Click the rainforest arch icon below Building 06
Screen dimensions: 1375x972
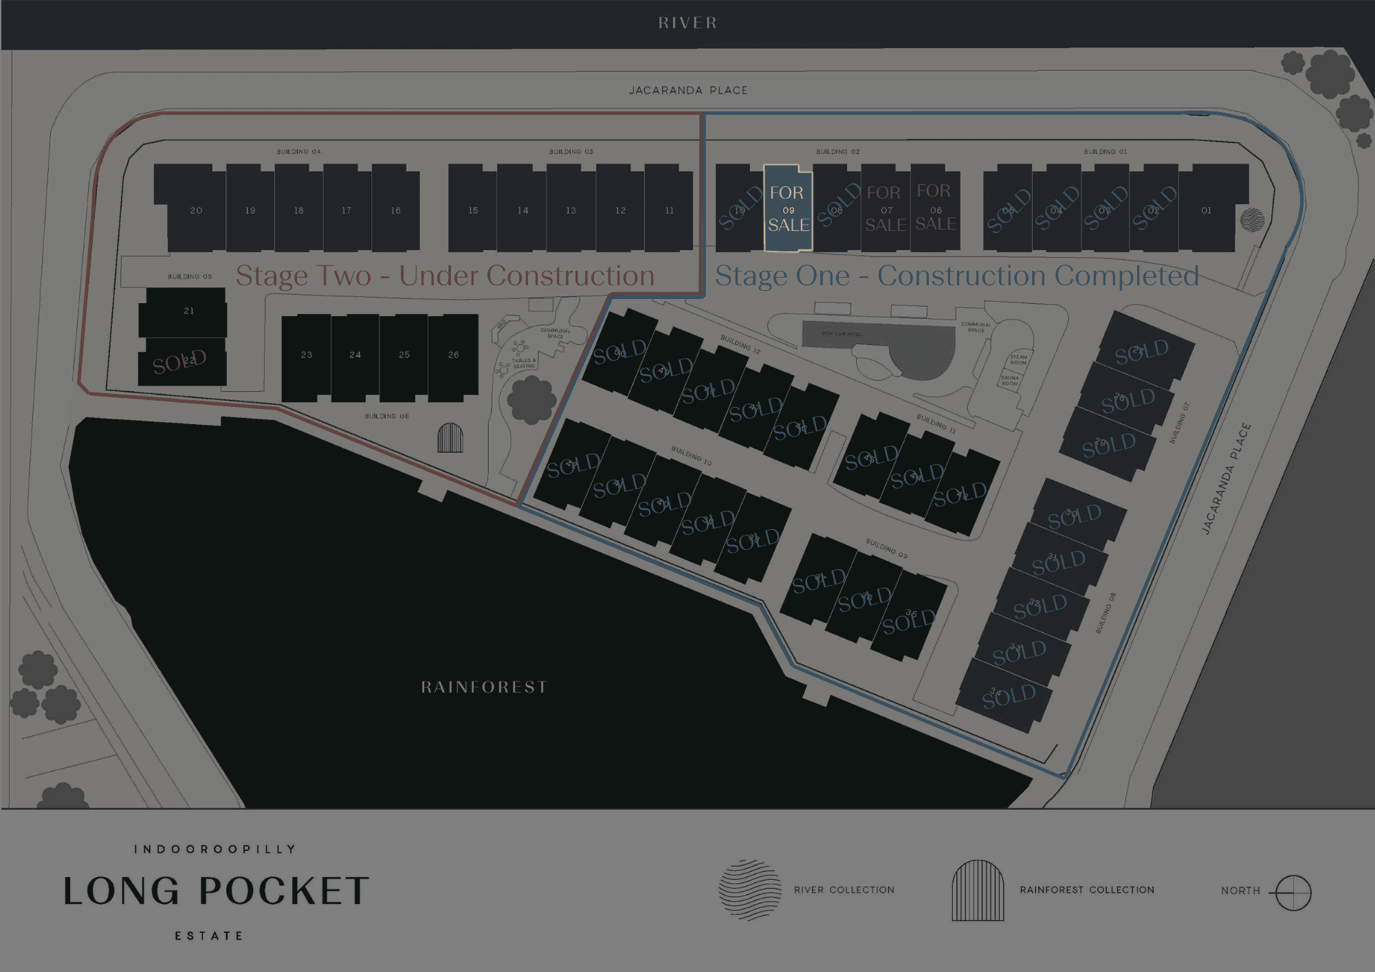pos(450,438)
